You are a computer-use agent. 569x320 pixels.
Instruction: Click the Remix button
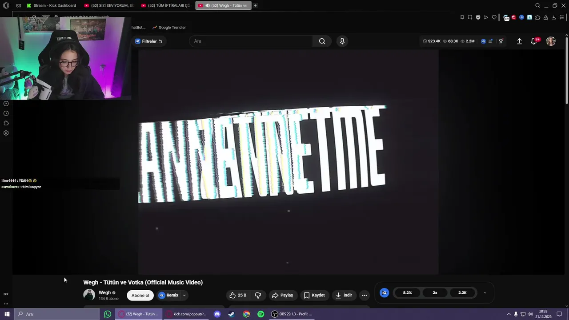tap(168, 295)
